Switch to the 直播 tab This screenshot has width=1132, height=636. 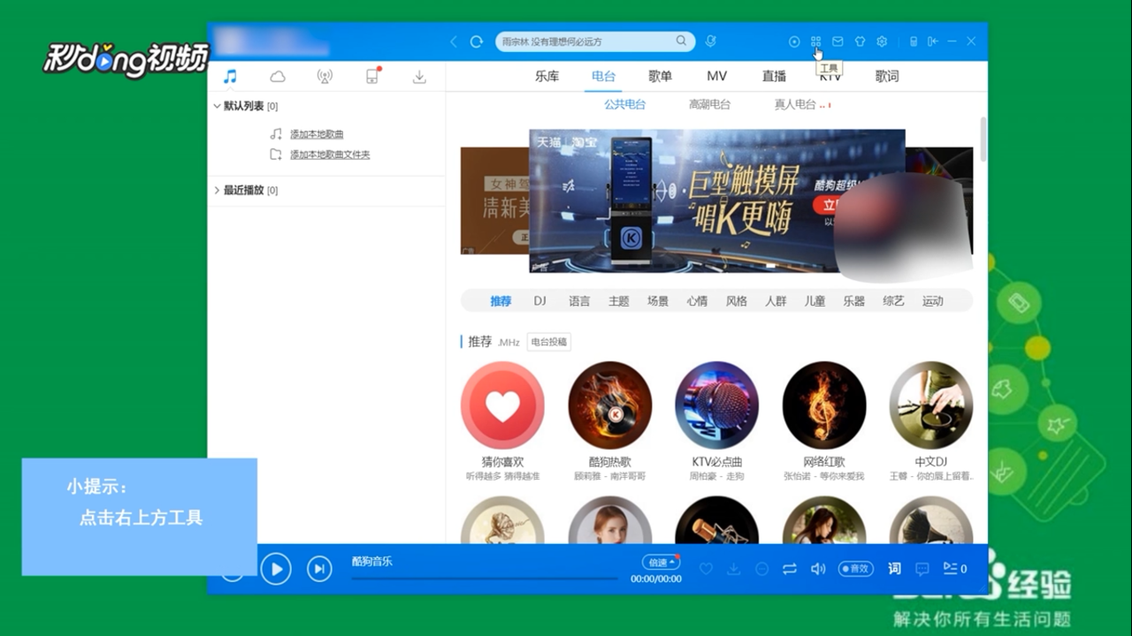[774, 77]
